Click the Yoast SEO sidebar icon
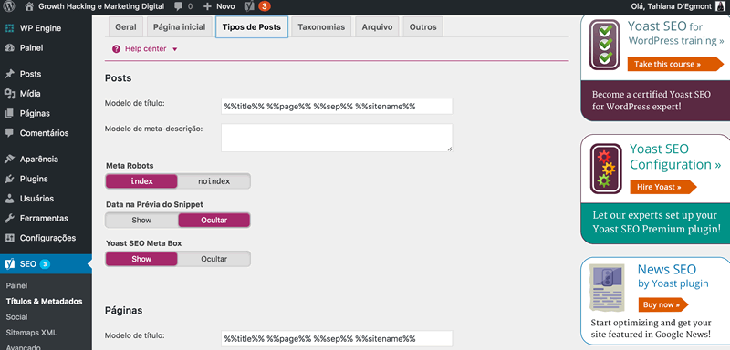The image size is (730, 350). coord(9,264)
